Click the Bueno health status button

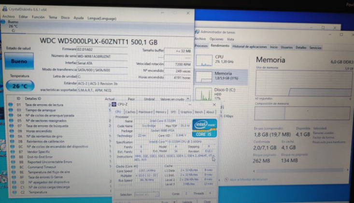(x=19, y=61)
